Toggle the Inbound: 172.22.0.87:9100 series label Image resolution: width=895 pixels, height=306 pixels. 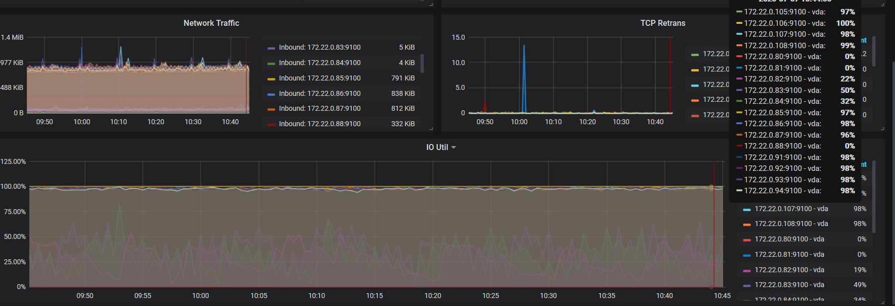coord(320,109)
